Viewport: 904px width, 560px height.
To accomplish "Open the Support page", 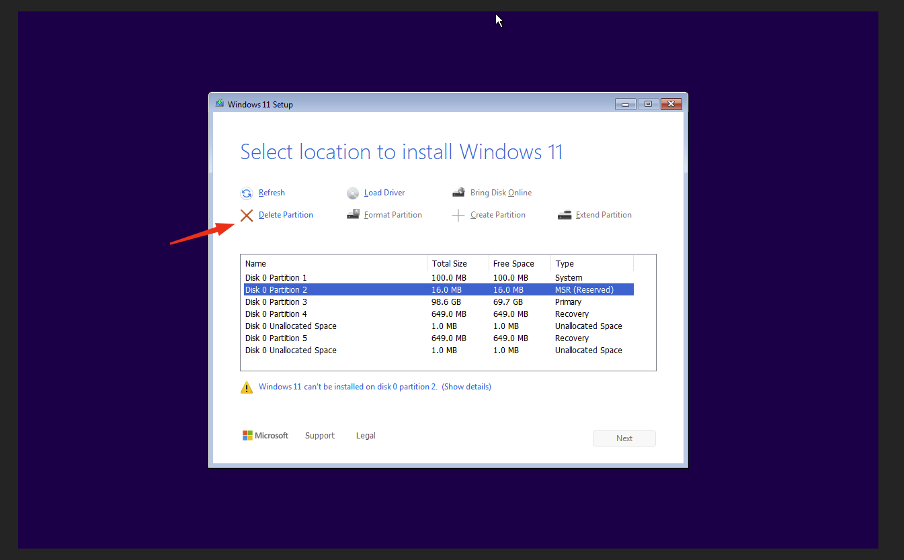I will tap(319, 435).
